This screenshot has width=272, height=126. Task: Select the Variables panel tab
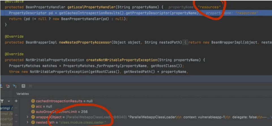(23, 94)
